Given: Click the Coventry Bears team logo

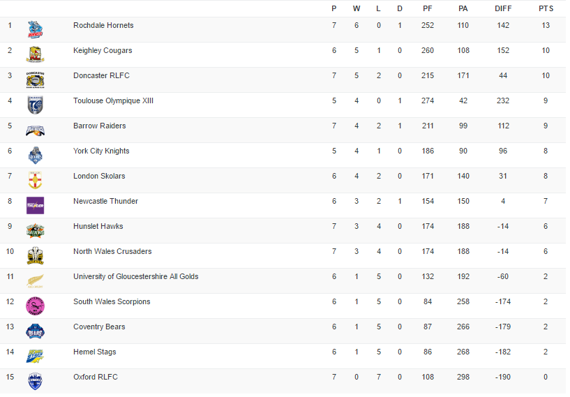Looking at the screenshot, I should point(36,331).
